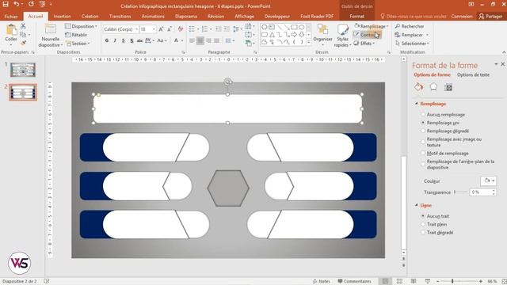This screenshot has height=285, width=507.
Task: Open the Affichage ribbon tab
Action: click(244, 16)
